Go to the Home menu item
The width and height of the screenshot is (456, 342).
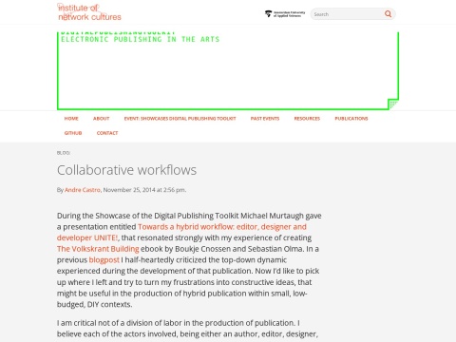[71, 119]
